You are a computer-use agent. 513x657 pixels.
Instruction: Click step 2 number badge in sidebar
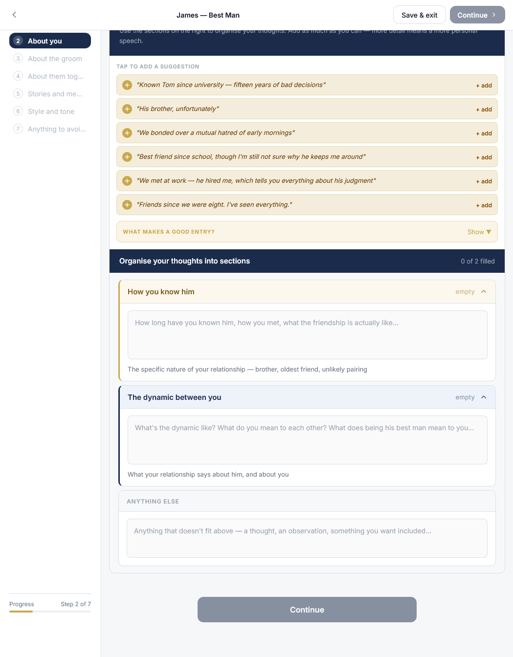[18, 41]
